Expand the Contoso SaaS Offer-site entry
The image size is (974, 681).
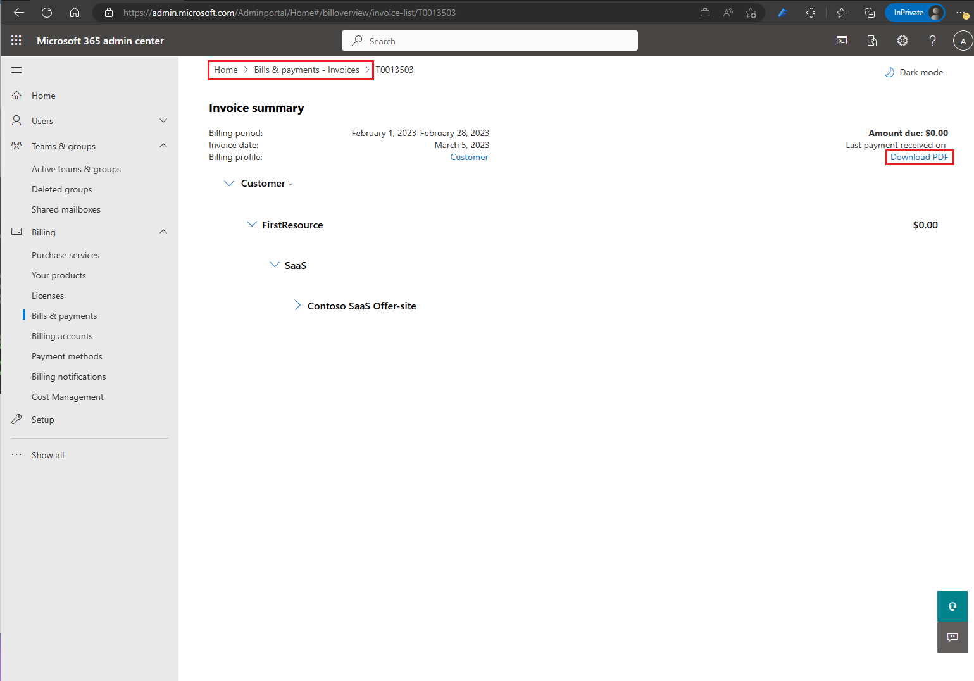tap(297, 305)
